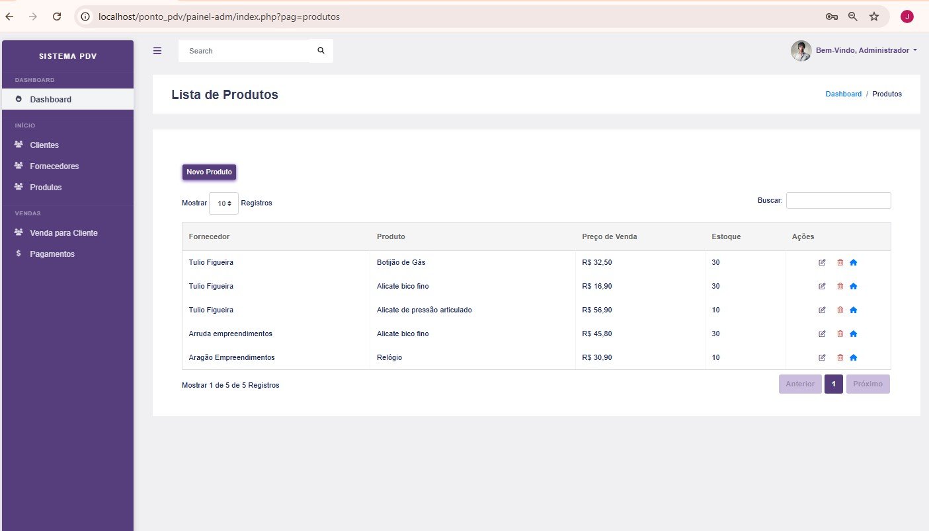Open the Pagamentos sidebar item
This screenshot has height=531, width=929.
52,254
